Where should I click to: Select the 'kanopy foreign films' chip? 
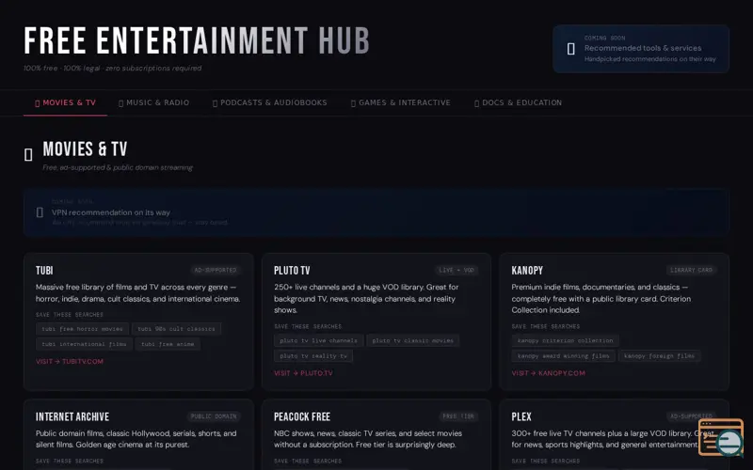[x=659, y=356]
